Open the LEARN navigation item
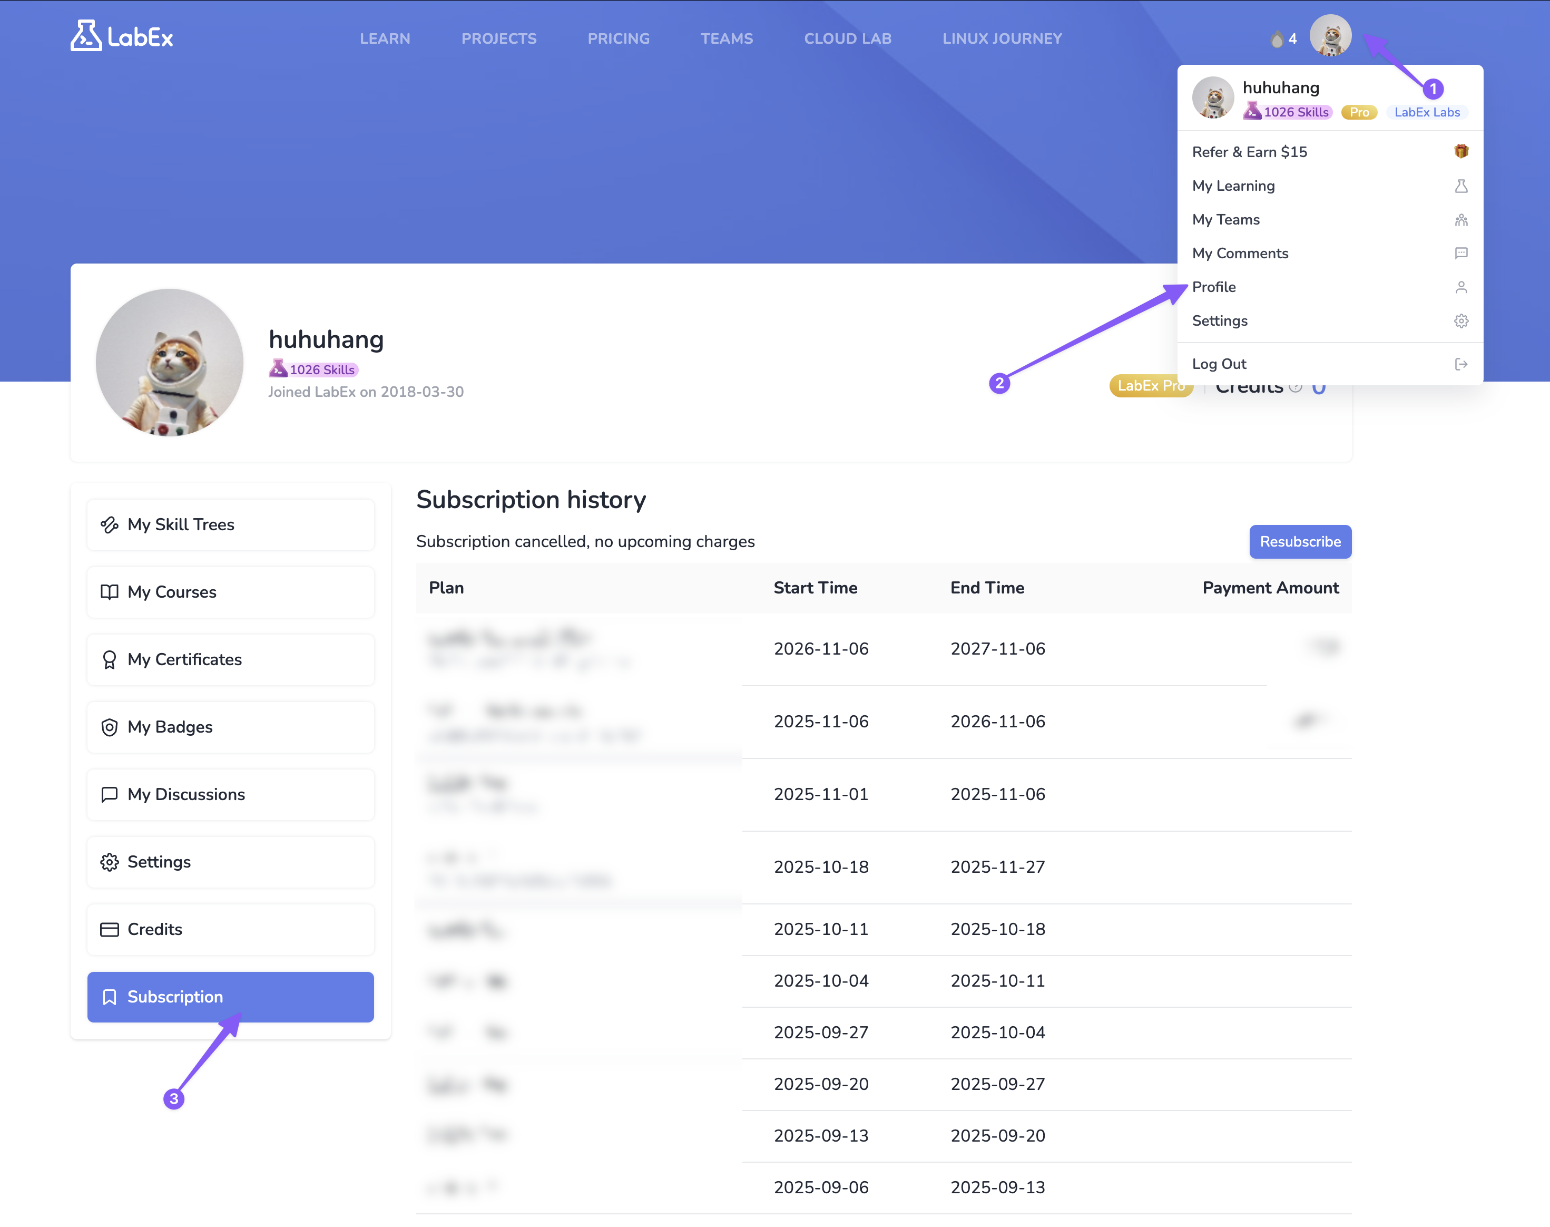The image size is (1550, 1227). (x=385, y=39)
